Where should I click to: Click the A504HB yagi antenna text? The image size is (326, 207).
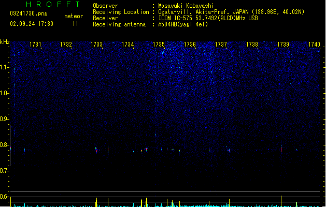pyautogui.click(x=183, y=24)
